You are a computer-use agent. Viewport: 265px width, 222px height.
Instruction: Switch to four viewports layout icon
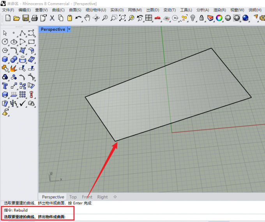click(x=149, y=18)
